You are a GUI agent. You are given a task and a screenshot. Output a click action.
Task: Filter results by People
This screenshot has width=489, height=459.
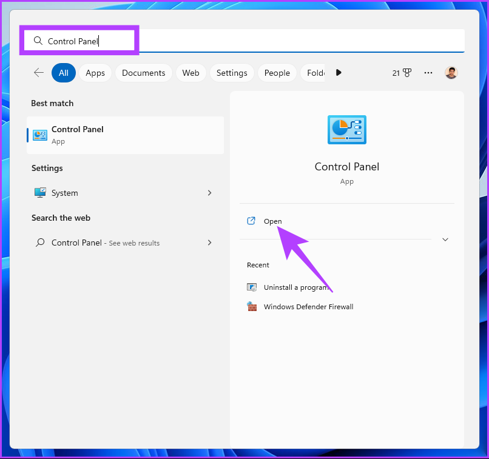(277, 73)
